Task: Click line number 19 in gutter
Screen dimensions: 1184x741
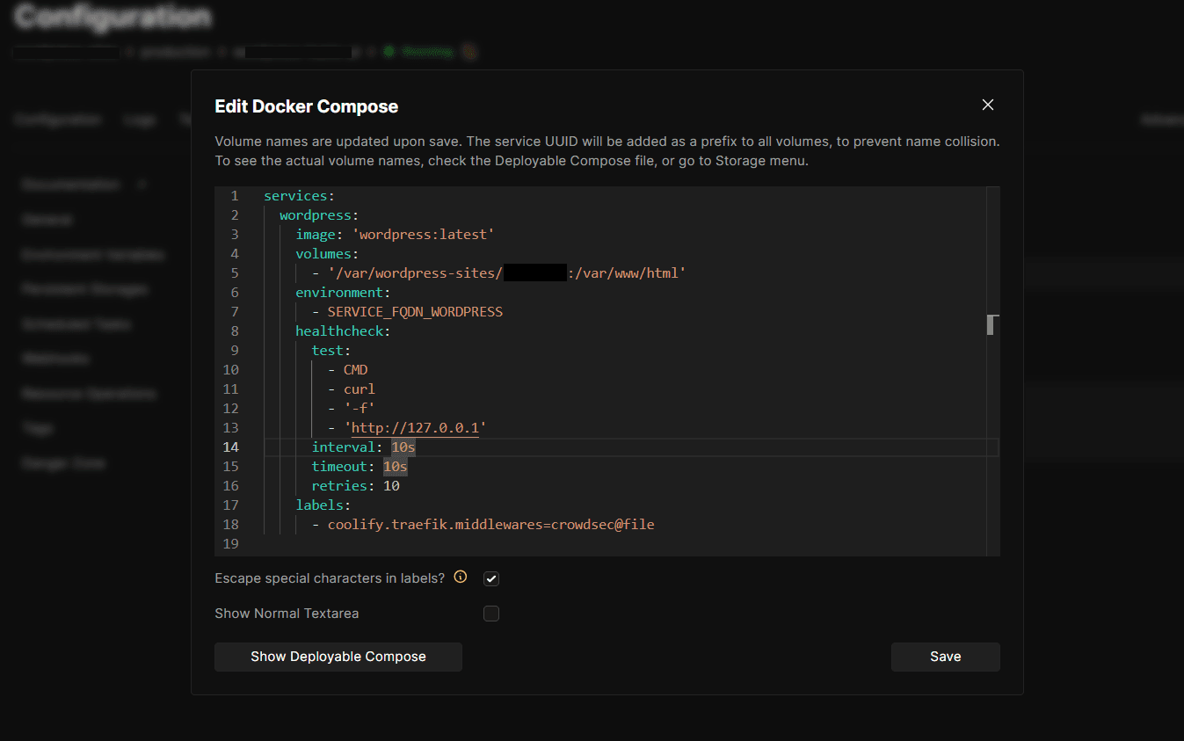Action: pos(231,544)
